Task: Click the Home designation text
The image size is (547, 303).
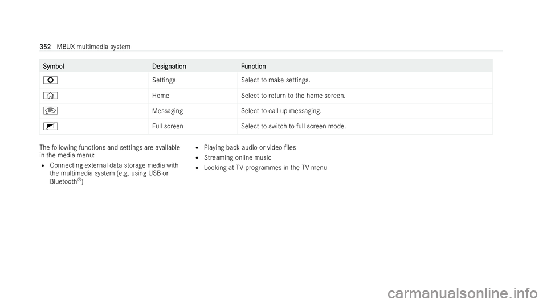Action: pos(161,96)
